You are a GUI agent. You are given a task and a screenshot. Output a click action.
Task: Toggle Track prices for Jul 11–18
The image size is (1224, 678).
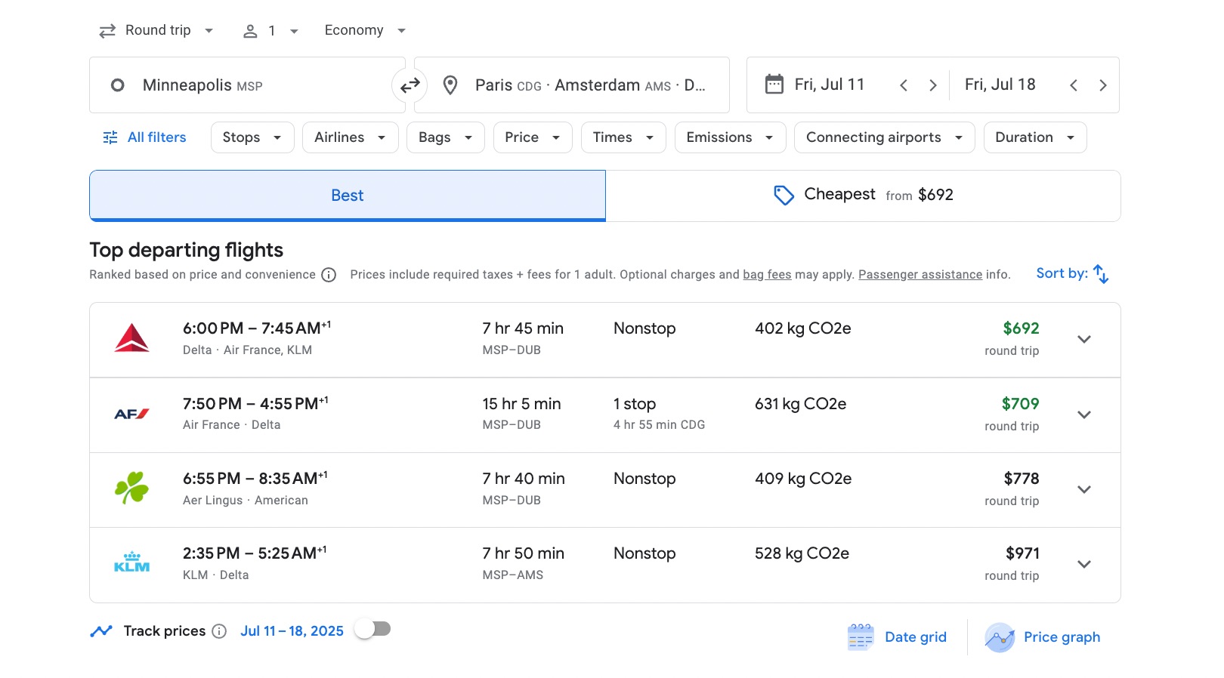coord(373,629)
